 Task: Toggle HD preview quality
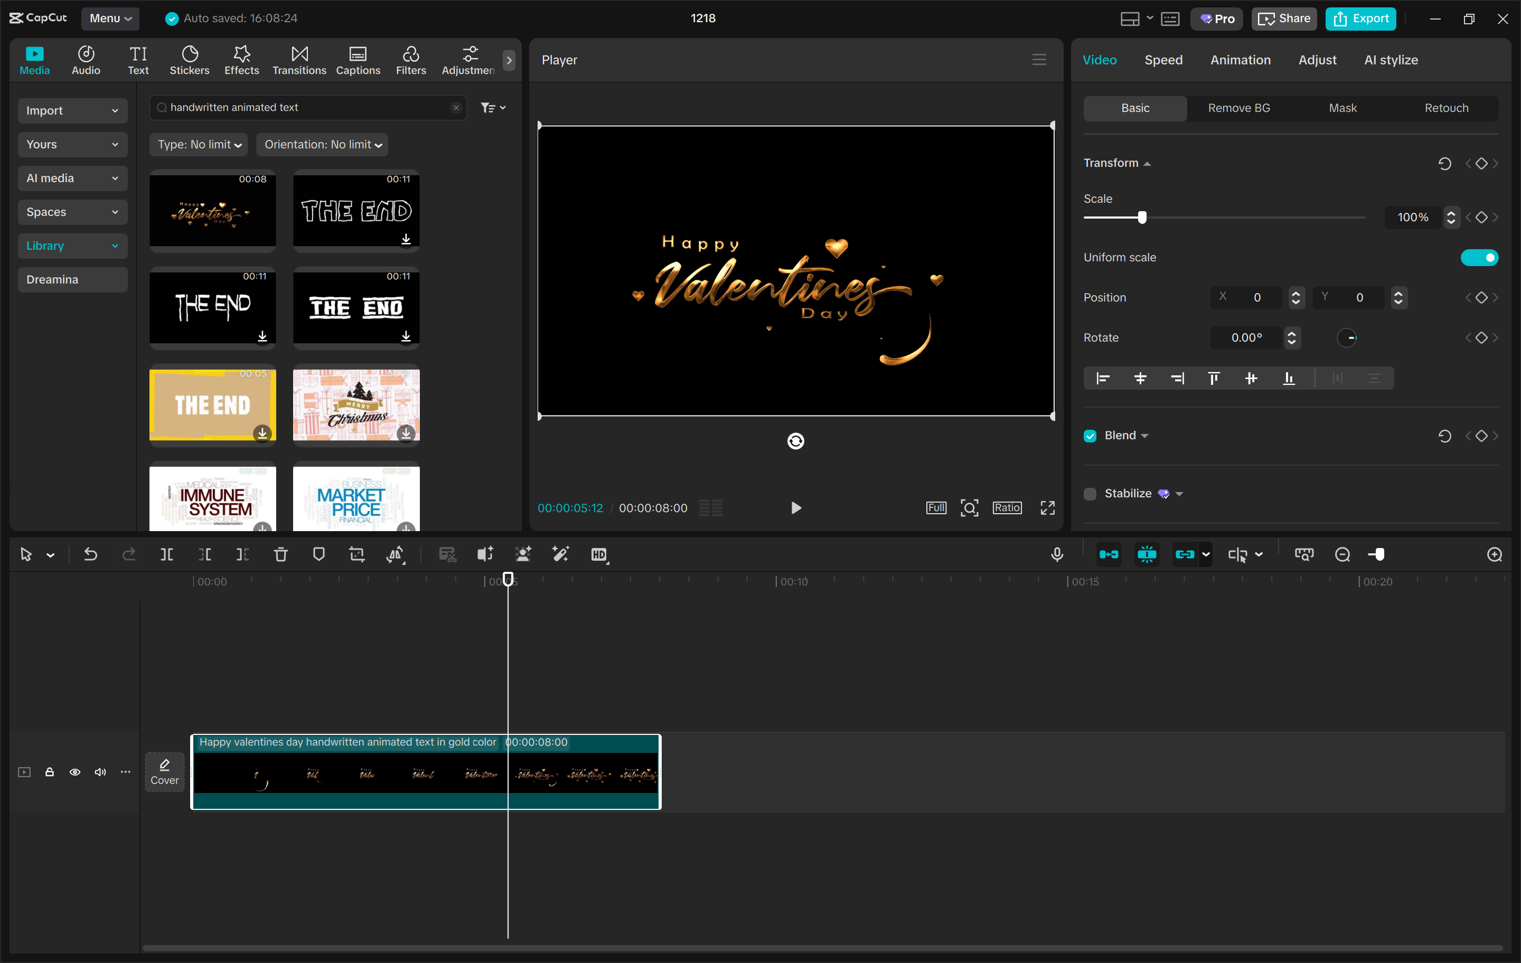point(599,554)
